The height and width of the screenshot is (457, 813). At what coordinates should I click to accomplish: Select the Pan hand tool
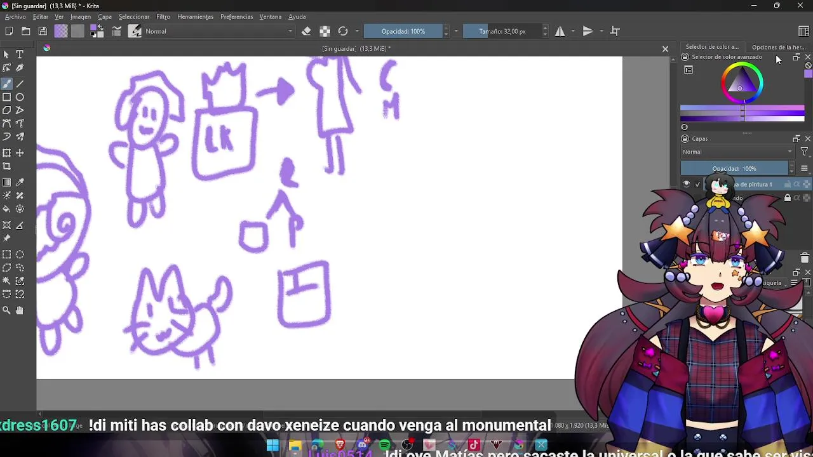point(20,310)
